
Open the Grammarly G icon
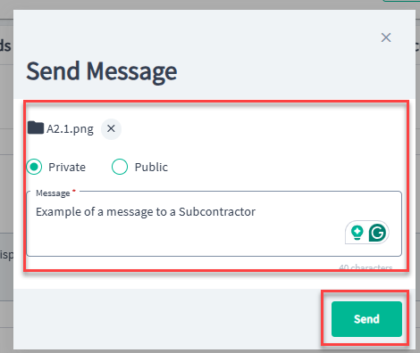click(x=377, y=233)
